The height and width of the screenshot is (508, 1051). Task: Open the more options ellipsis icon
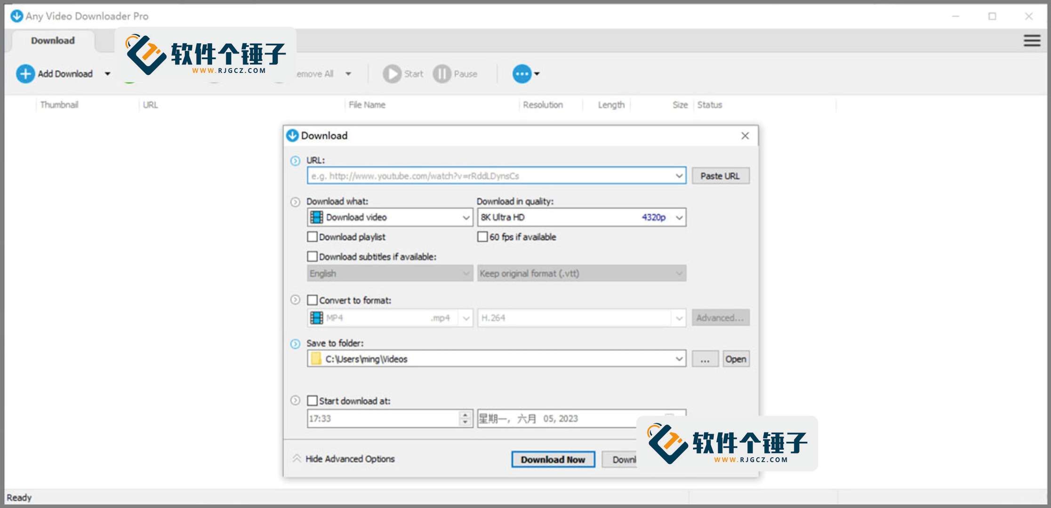click(521, 73)
